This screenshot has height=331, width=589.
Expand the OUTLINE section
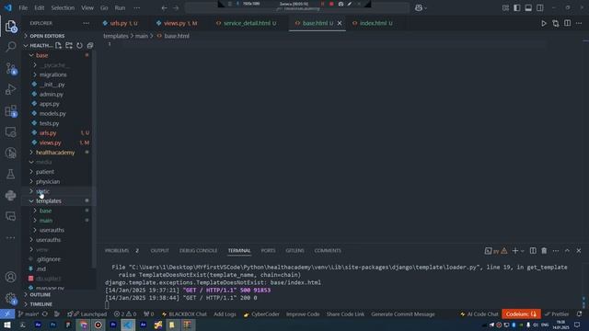click(40, 295)
